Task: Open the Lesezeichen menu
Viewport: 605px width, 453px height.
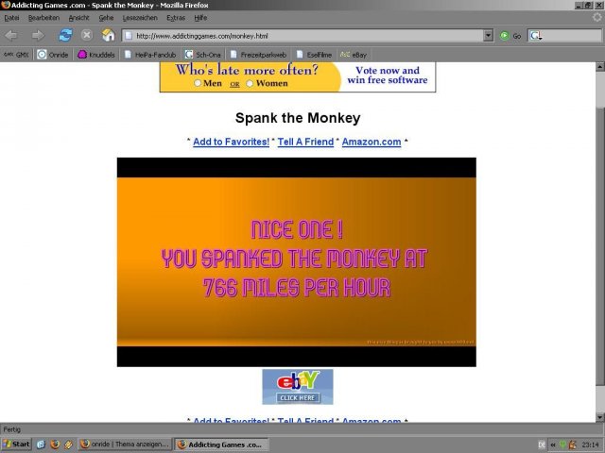Action: (141, 18)
